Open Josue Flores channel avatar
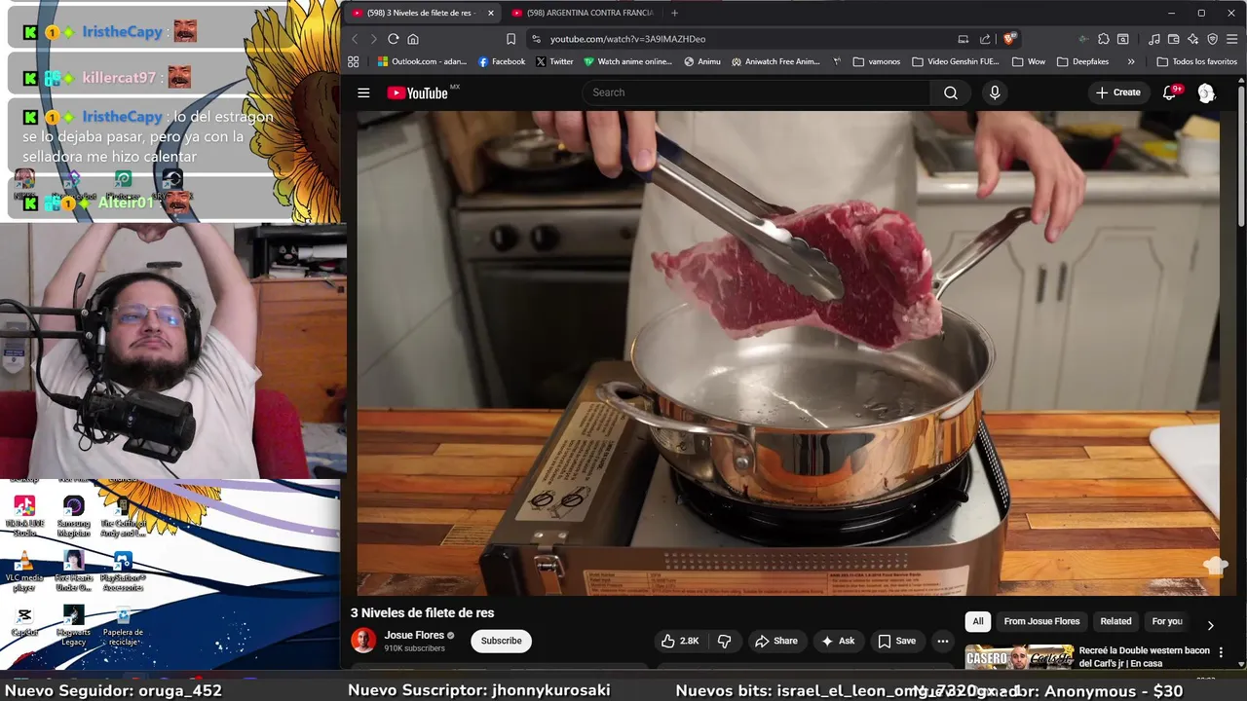 pyautogui.click(x=363, y=641)
